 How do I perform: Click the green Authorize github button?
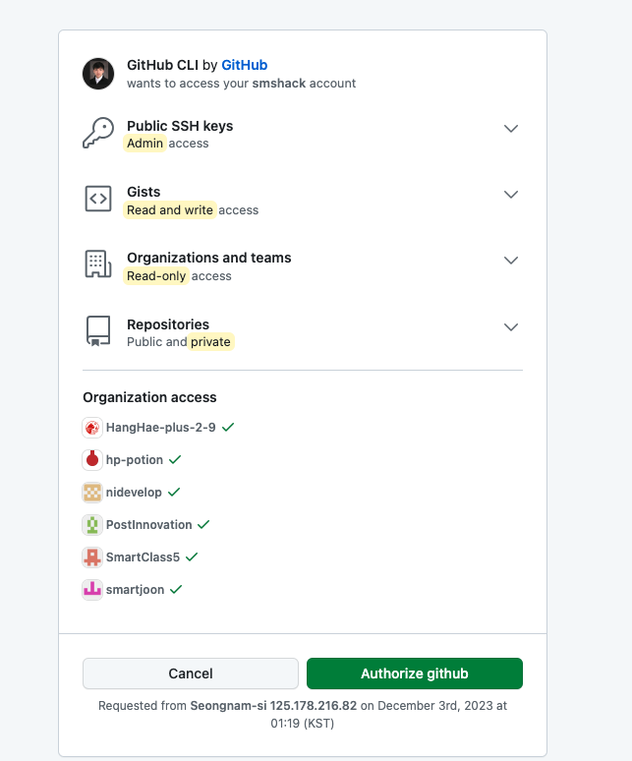coord(414,673)
